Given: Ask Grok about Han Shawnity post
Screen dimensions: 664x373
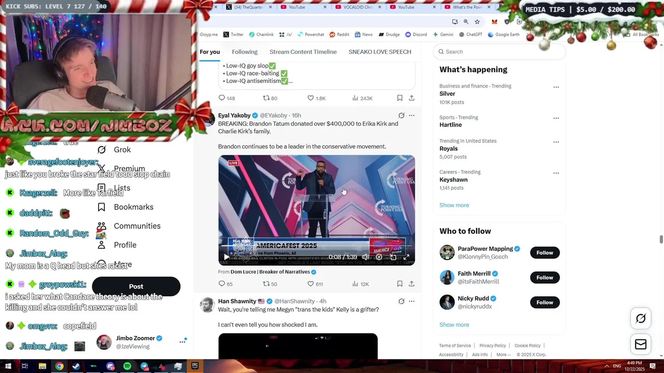Looking at the screenshot, I should [x=401, y=301].
